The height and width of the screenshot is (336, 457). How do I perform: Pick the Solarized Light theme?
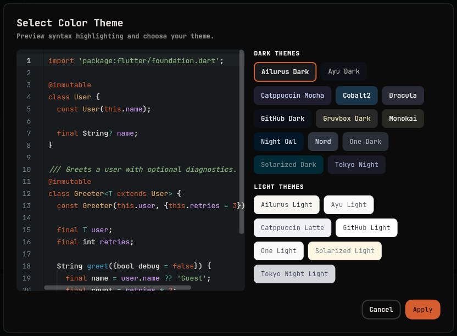point(344,251)
